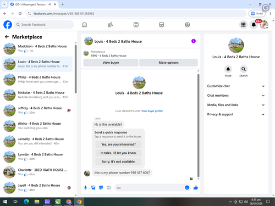Send quick reply 'In talks. I'll let you know.'
The width and height of the screenshot is (275, 206).
(118, 153)
